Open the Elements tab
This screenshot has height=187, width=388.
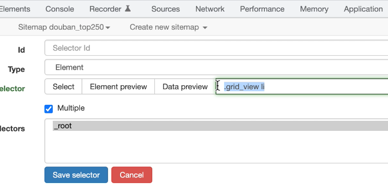15,9
